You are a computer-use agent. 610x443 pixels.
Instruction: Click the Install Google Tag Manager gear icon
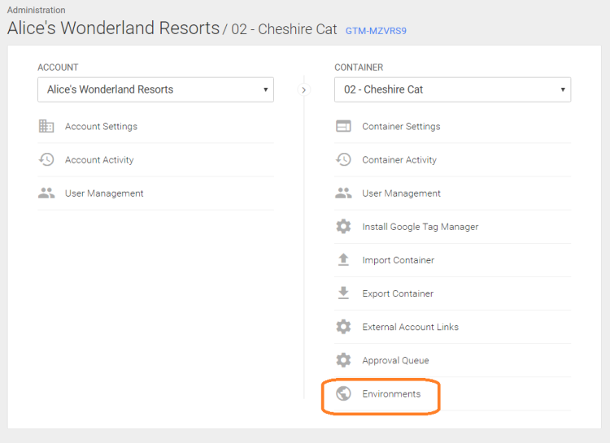(x=343, y=226)
